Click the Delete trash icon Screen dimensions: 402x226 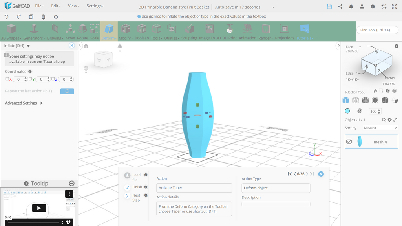click(x=43, y=17)
